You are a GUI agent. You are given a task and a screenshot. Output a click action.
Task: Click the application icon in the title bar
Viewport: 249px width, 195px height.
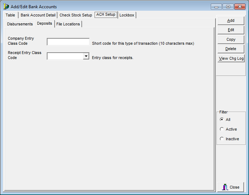6,6
